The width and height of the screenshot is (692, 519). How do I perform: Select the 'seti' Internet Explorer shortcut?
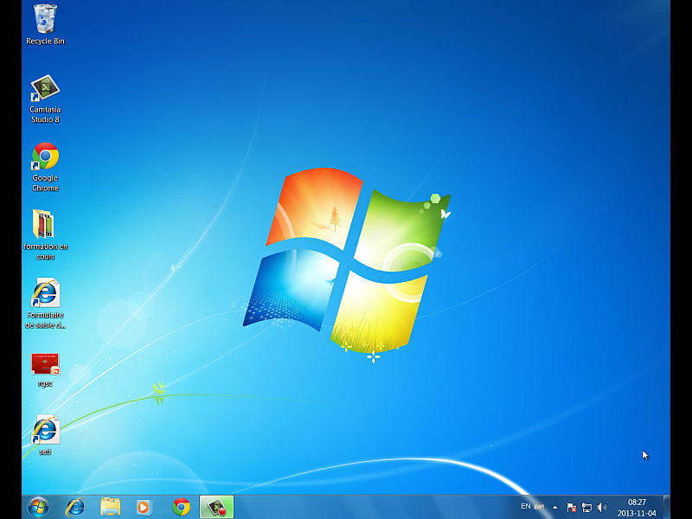click(45, 431)
